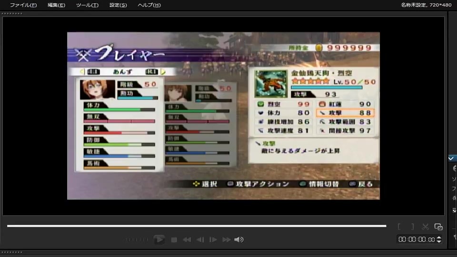Click the preview seek bar

197,226
